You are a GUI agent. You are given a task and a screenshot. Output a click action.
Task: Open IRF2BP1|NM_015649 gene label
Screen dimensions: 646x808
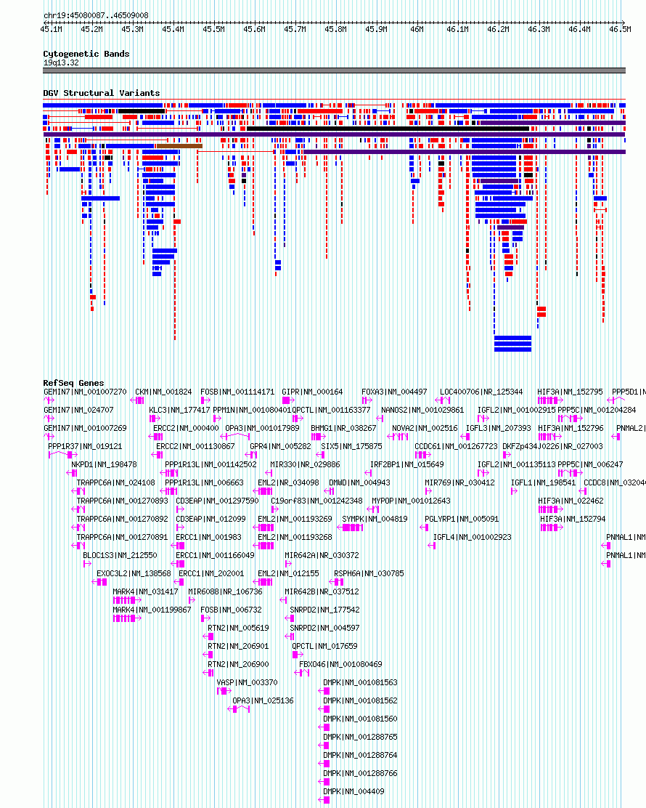[406, 464]
